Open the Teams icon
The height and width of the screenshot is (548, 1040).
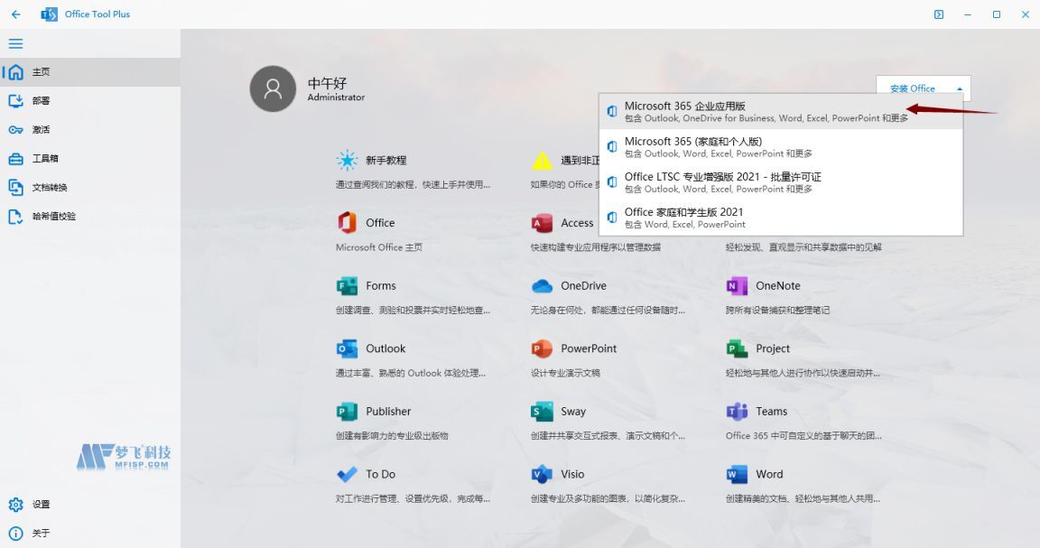coord(736,411)
